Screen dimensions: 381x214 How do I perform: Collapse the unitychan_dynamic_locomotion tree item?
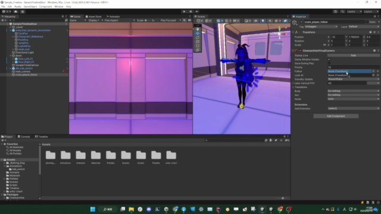(10, 30)
